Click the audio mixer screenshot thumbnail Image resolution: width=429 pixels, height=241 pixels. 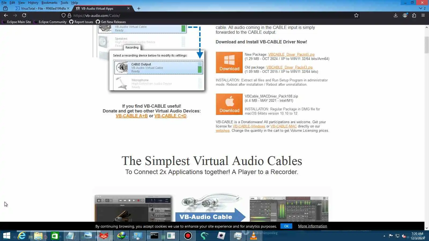click(289, 209)
